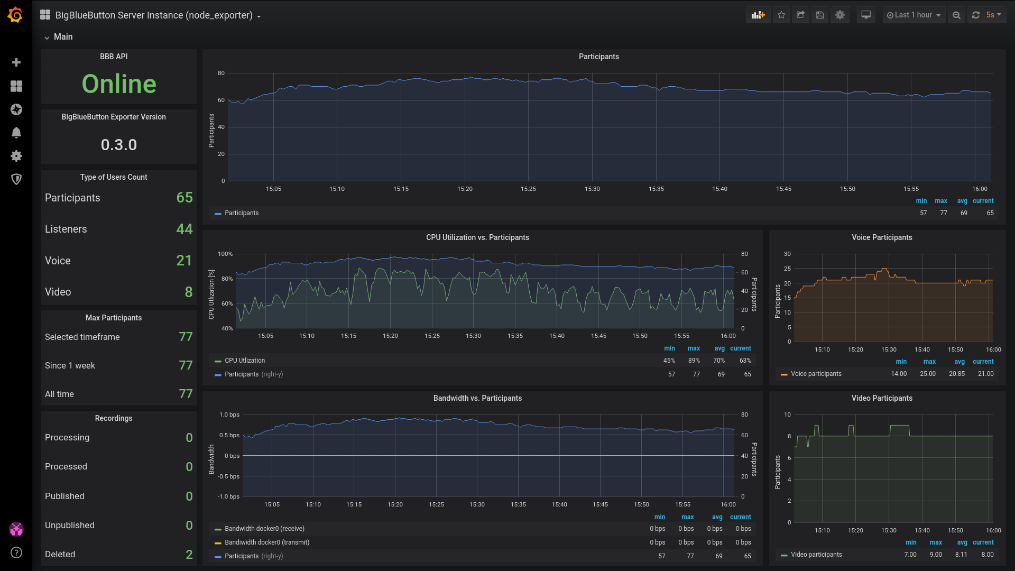Toggle Bandiwidth docker0 (transmit) series
Image resolution: width=1015 pixels, height=571 pixels.
(267, 542)
